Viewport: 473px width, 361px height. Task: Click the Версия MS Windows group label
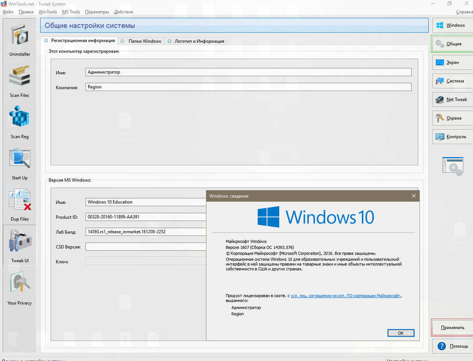pyautogui.click(x=70, y=180)
